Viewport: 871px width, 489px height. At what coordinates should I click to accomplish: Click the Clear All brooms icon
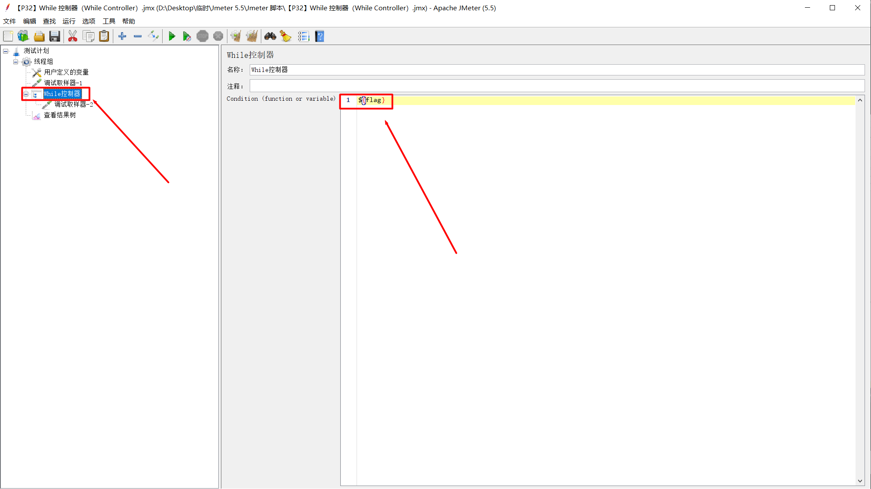tap(252, 36)
